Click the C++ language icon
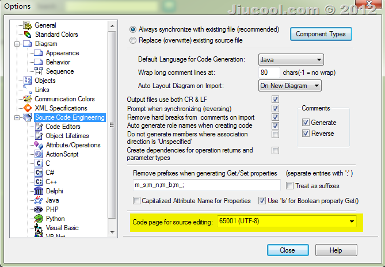385x267 pixels. 39,182
